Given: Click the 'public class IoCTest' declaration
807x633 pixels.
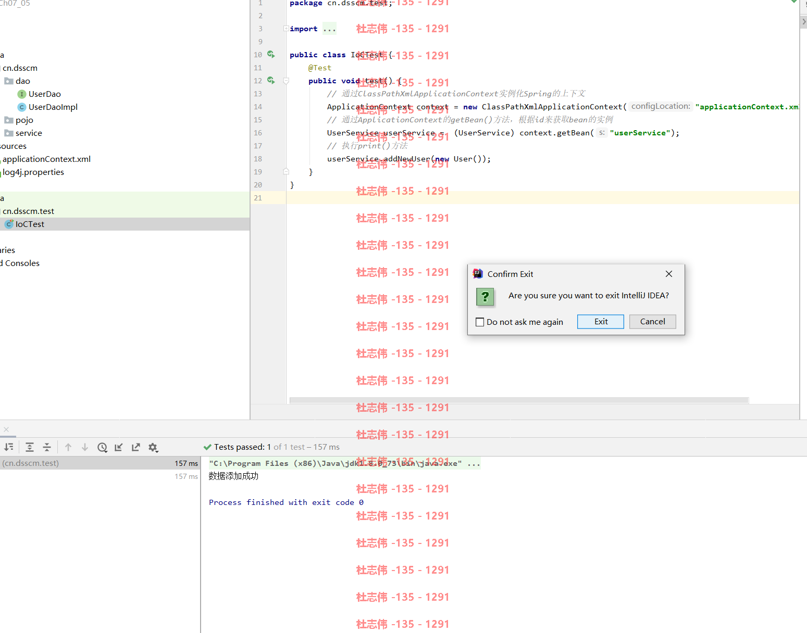Looking at the screenshot, I should point(337,55).
